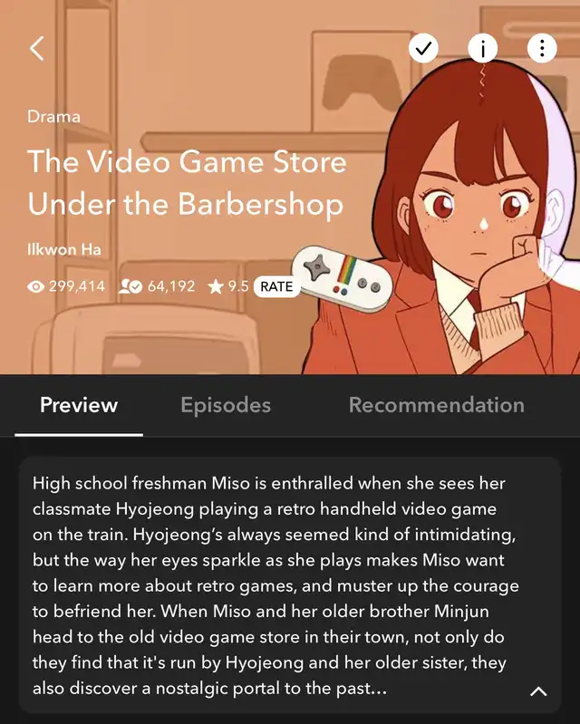Tap the back arrow icon
This screenshot has width=580, height=724.
coord(37,49)
